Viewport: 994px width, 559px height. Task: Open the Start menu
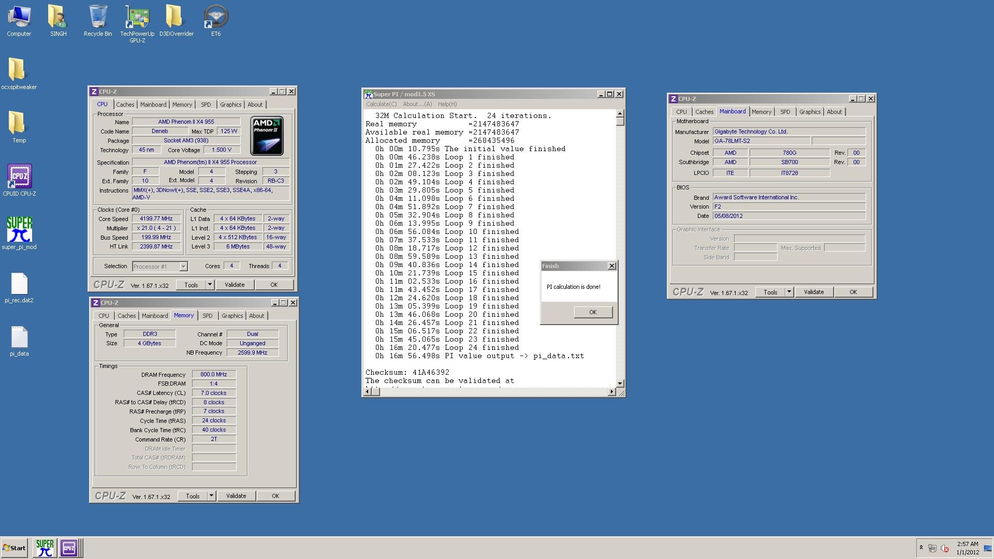14,548
